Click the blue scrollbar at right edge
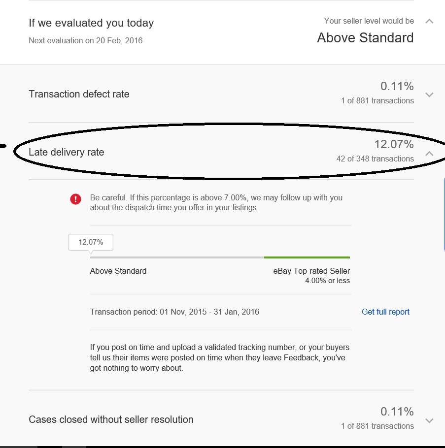445x448 pixels. pos(444,214)
